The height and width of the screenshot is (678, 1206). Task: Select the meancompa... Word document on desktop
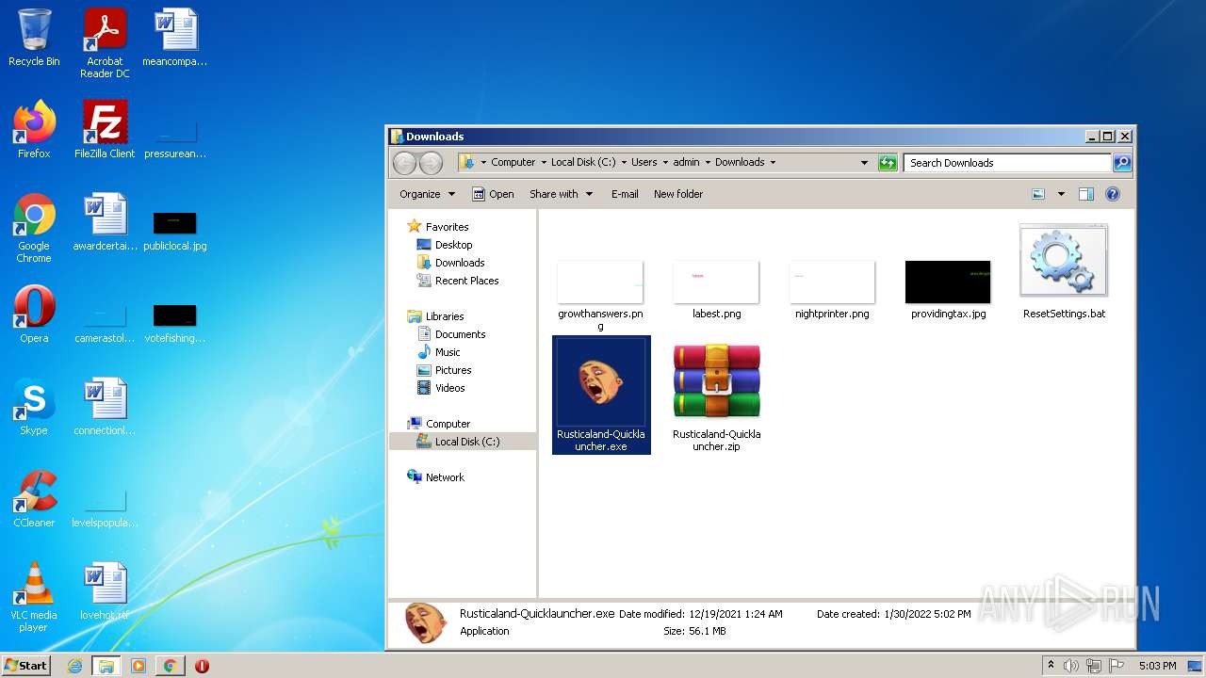point(175,38)
